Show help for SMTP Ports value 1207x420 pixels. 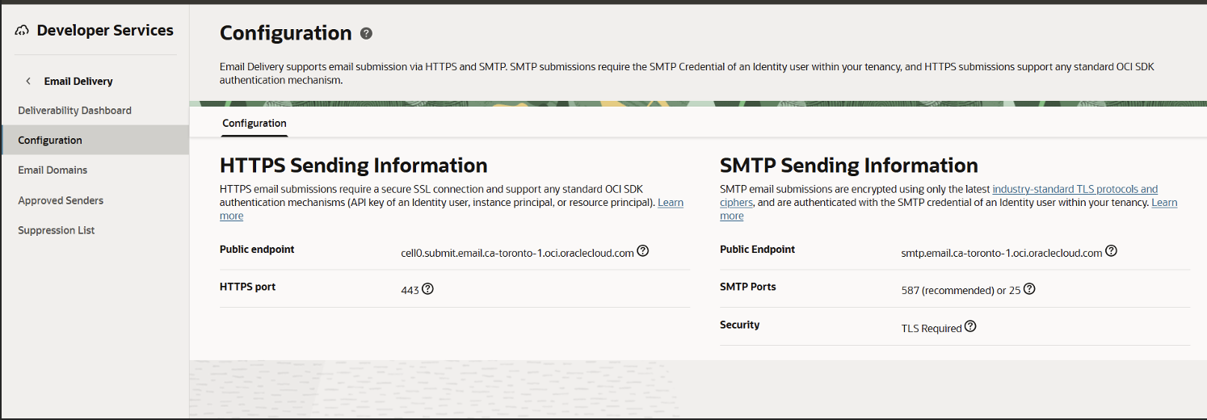[x=1029, y=289]
